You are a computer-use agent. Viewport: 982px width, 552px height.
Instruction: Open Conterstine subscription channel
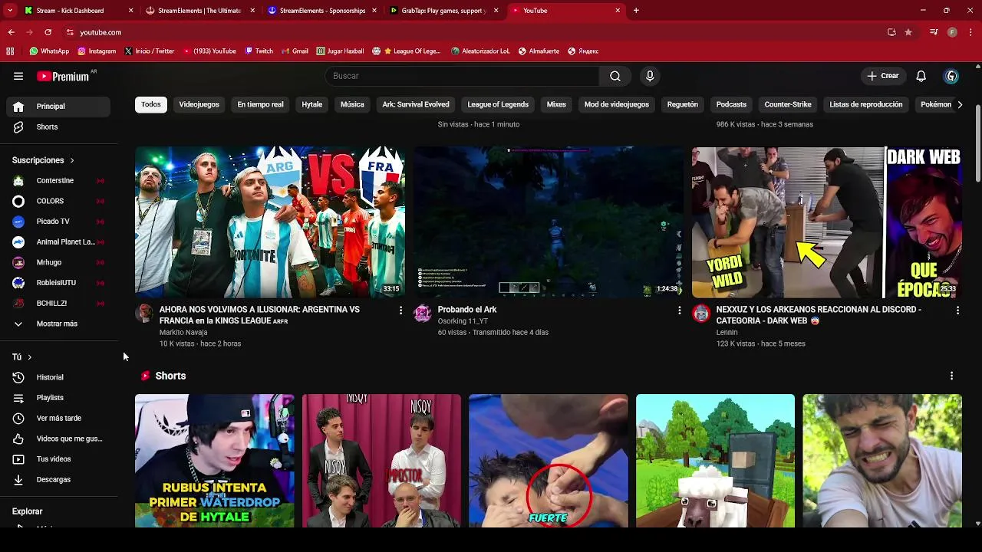(x=58, y=181)
